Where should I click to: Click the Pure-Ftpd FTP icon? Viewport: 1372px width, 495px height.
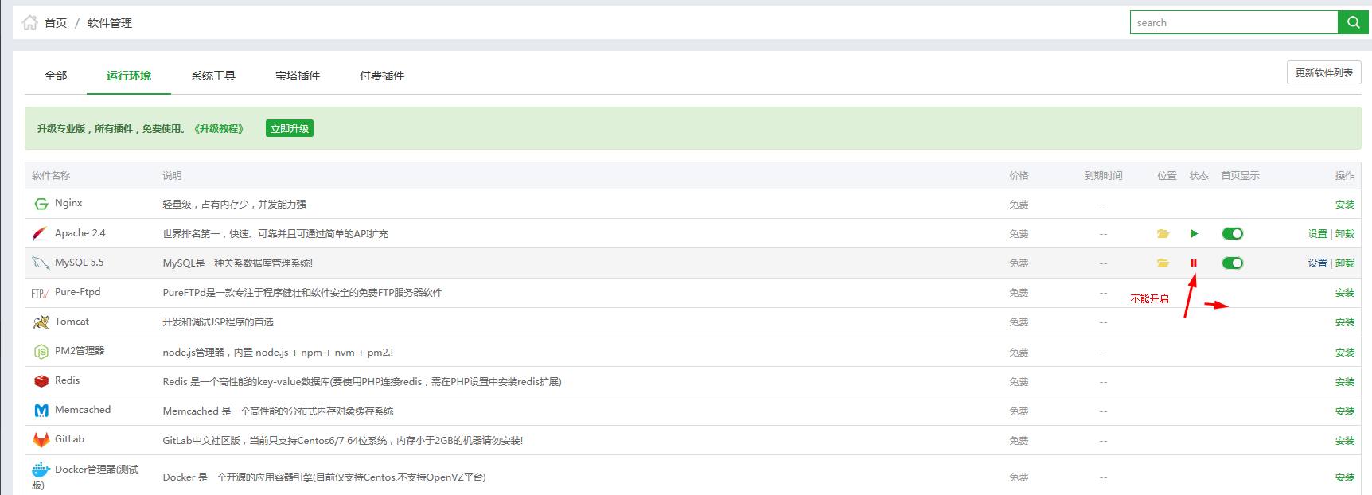click(x=40, y=293)
